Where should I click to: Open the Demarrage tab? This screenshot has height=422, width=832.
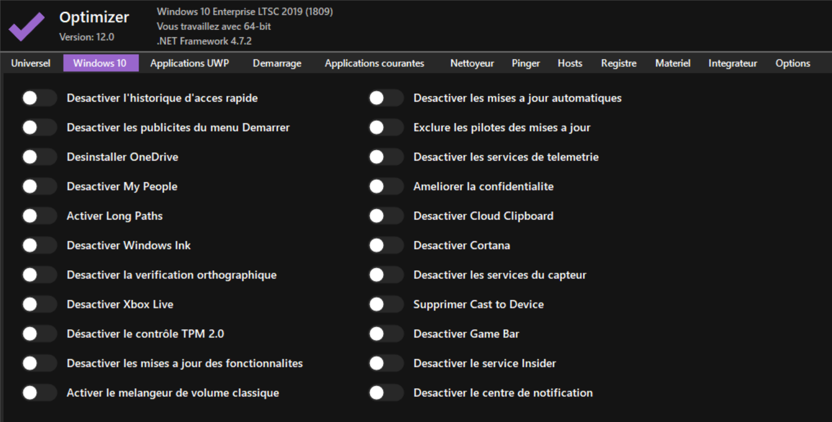pyautogui.click(x=277, y=63)
